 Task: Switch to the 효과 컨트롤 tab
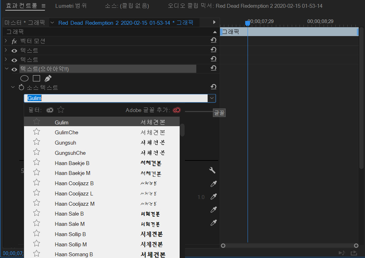[x=22, y=6]
